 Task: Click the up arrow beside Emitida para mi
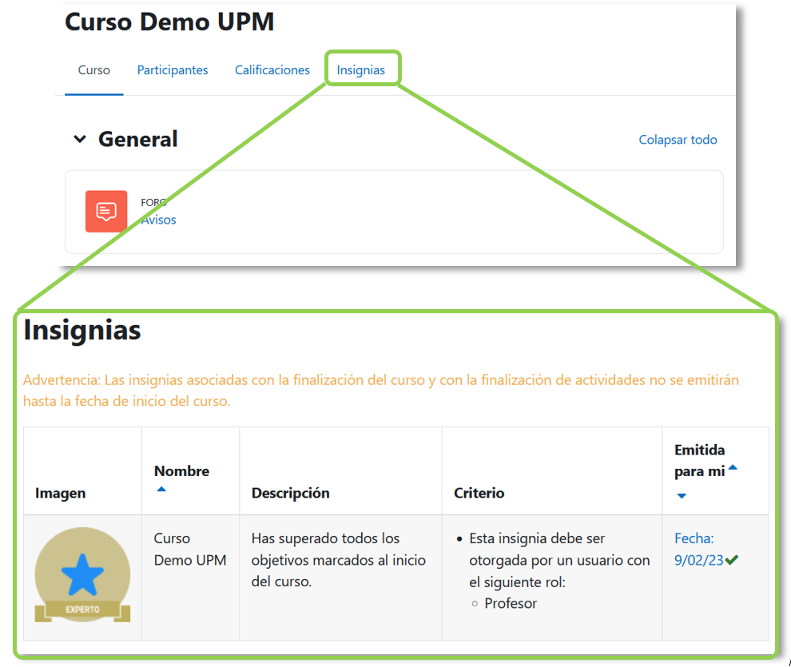733,468
